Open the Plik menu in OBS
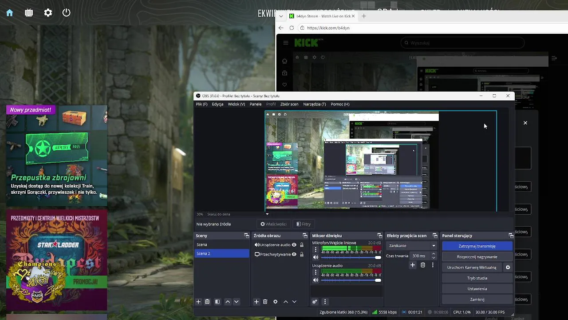 pyautogui.click(x=201, y=104)
